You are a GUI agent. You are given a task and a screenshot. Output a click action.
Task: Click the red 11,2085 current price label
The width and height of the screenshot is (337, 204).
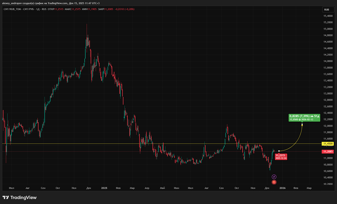point(328,151)
